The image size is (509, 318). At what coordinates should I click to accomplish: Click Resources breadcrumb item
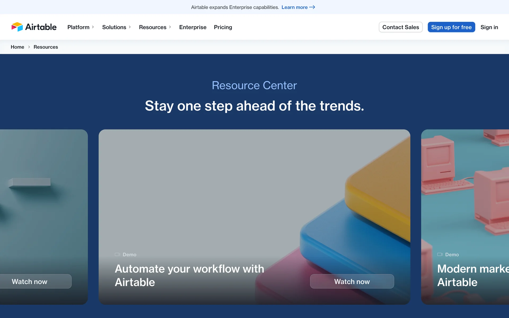click(x=46, y=47)
